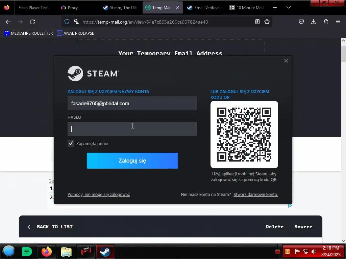Screen dimensions: 346x259
Task: Click the Steam logo in login dialog
Action: [93, 74]
